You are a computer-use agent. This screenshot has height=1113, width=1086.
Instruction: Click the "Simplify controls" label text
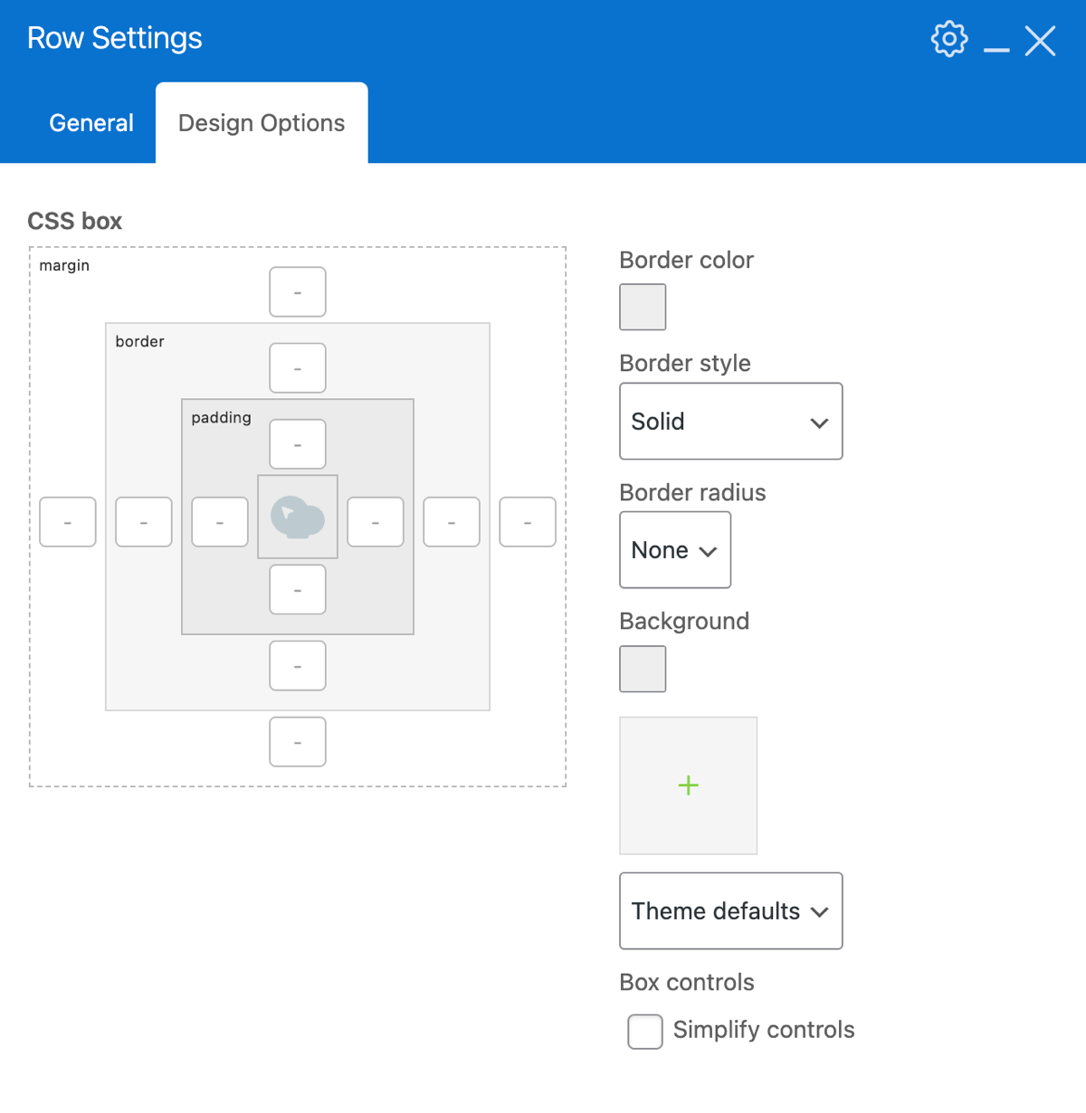pyautogui.click(x=764, y=1030)
